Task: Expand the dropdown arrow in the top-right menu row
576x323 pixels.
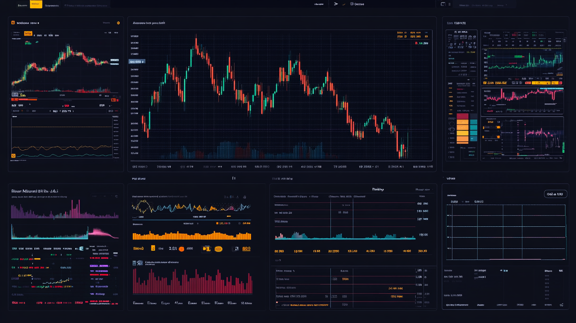Action: (x=506, y=5)
